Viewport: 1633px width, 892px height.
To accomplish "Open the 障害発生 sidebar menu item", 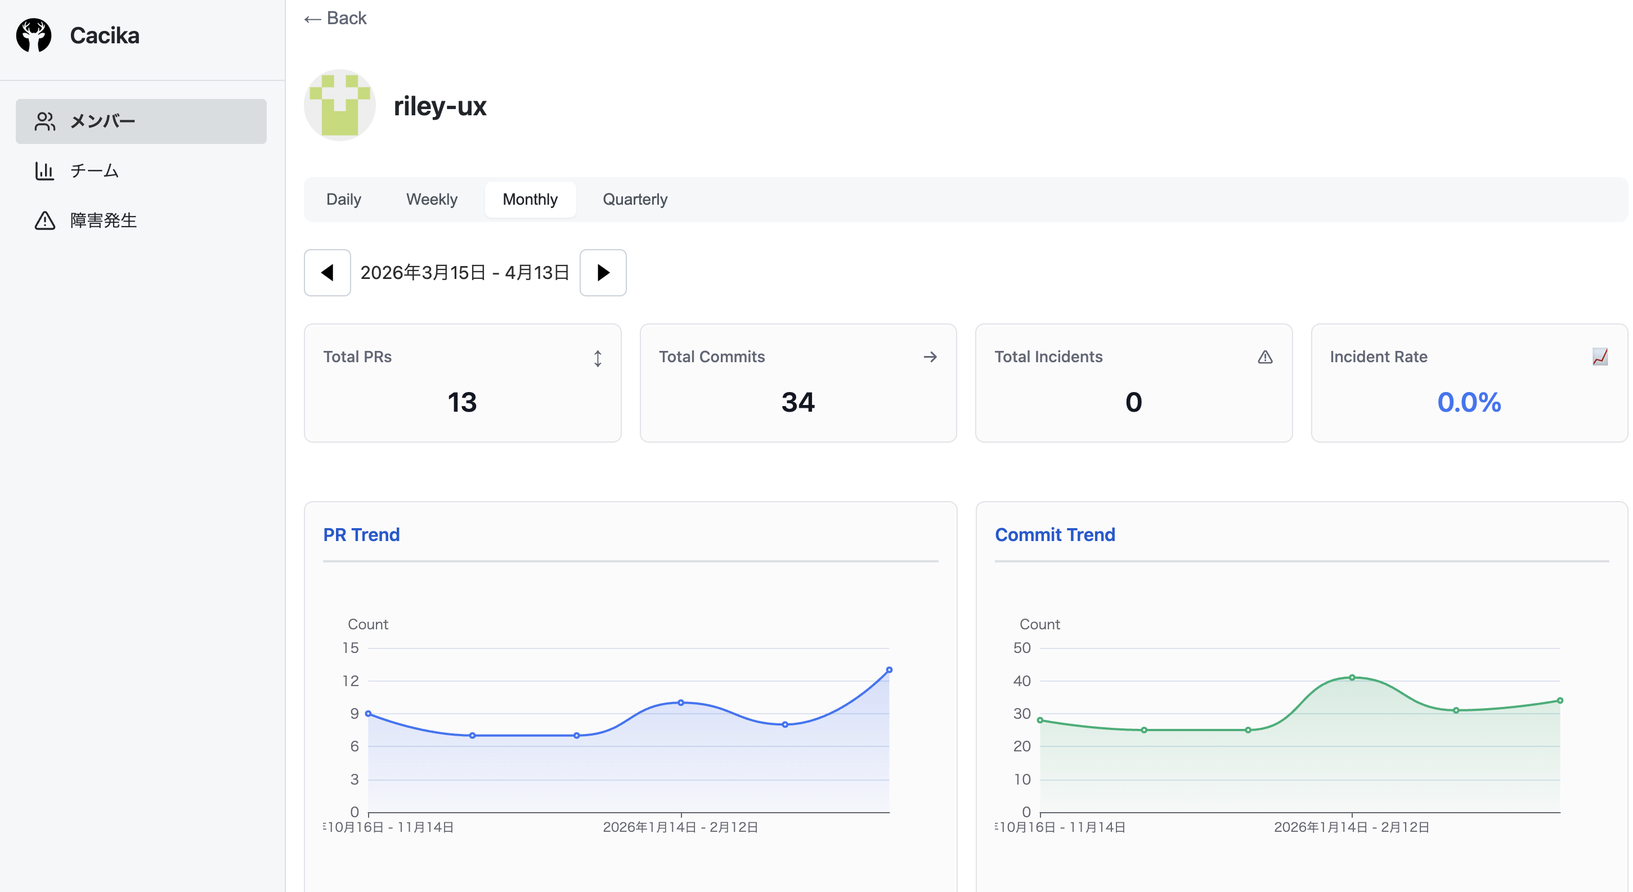I will tap(104, 220).
